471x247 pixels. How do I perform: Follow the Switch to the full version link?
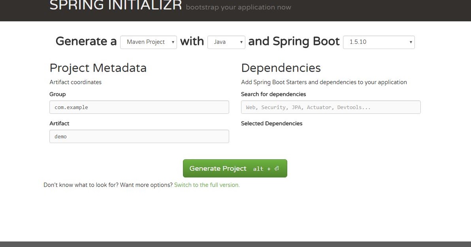pyautogui.click(x=207, y=185)
